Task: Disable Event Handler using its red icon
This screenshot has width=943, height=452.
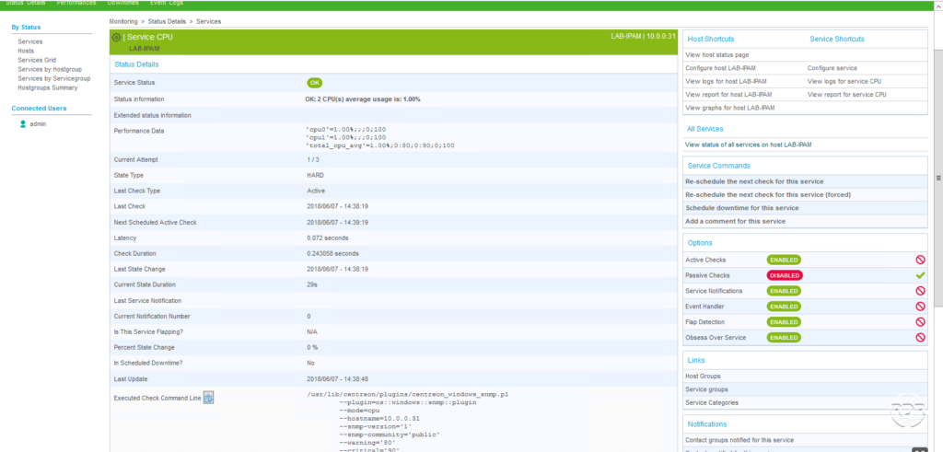Action: [x=920, y=307]
